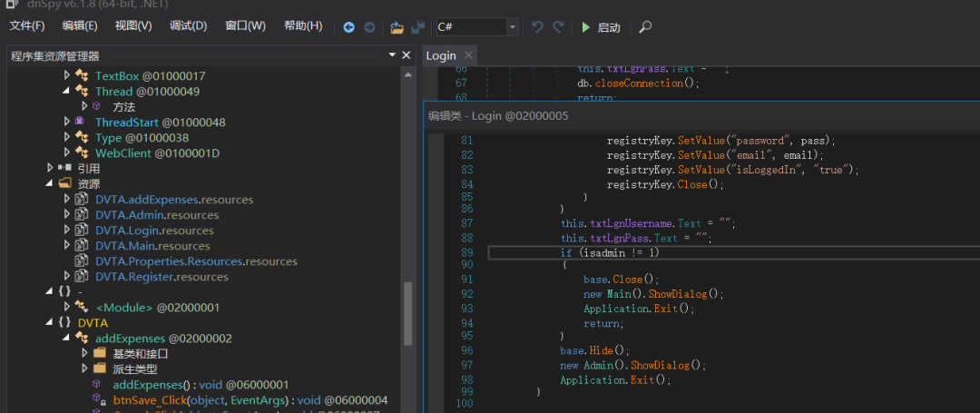Click the search magnifier icon

point(645,27)
